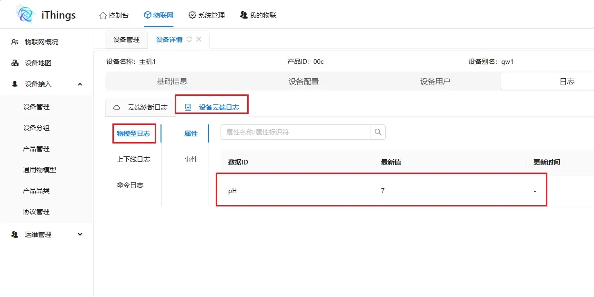594x297 pixels.
Task: Close the 设备详情 tab
Action: point(199,40)
